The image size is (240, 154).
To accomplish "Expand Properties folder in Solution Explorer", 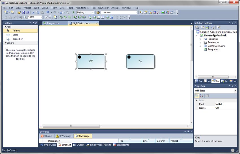I will coord(200,39).
